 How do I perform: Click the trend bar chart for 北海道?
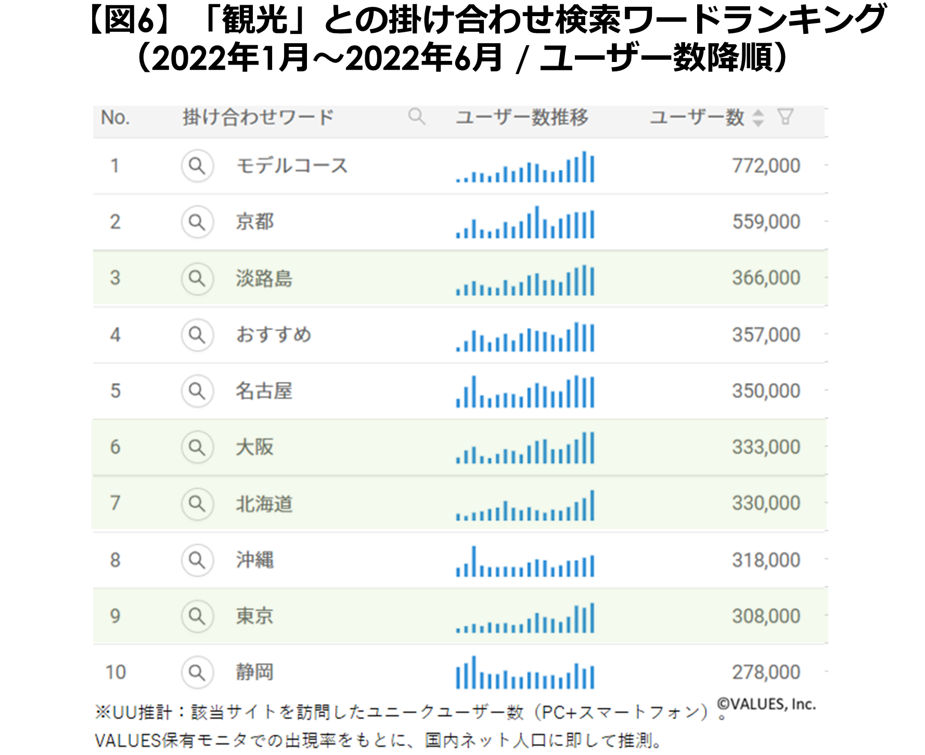525,506
